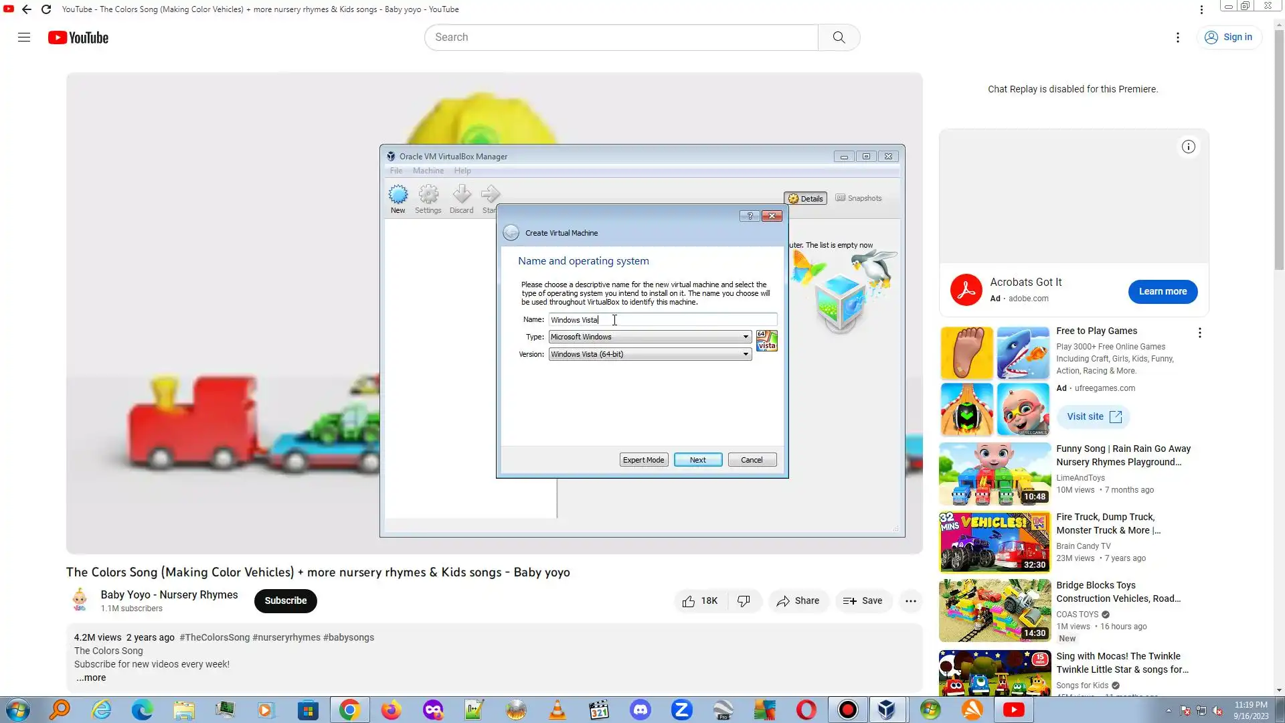Expand description with ...more

(91, 678)
